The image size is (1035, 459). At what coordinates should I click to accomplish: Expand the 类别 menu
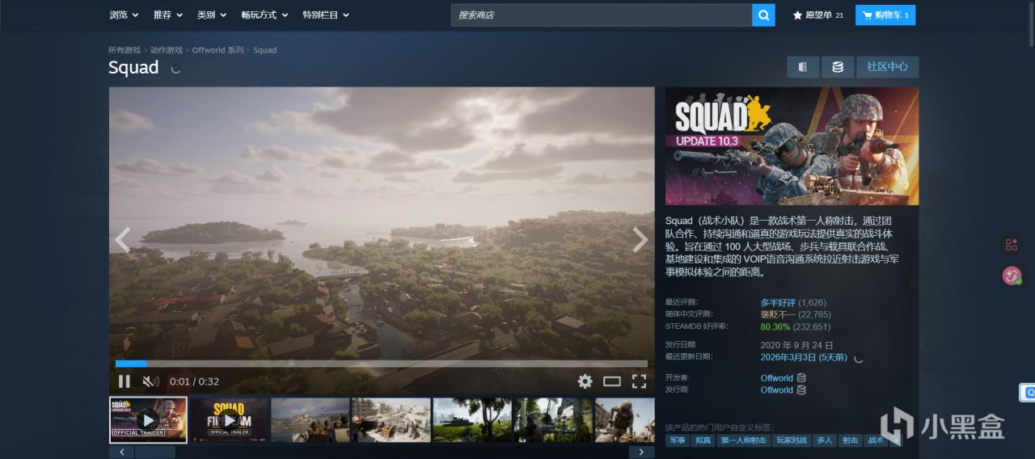[x=212, y=15]
